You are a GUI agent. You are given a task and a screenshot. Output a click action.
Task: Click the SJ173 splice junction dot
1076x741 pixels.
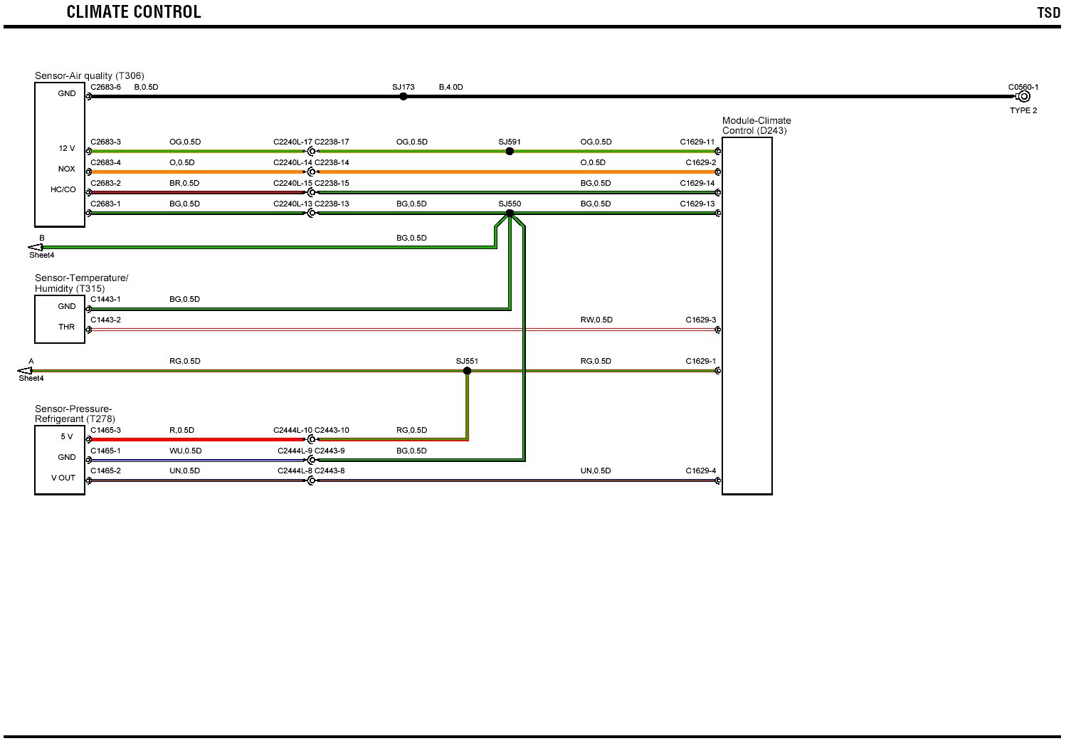403,97
